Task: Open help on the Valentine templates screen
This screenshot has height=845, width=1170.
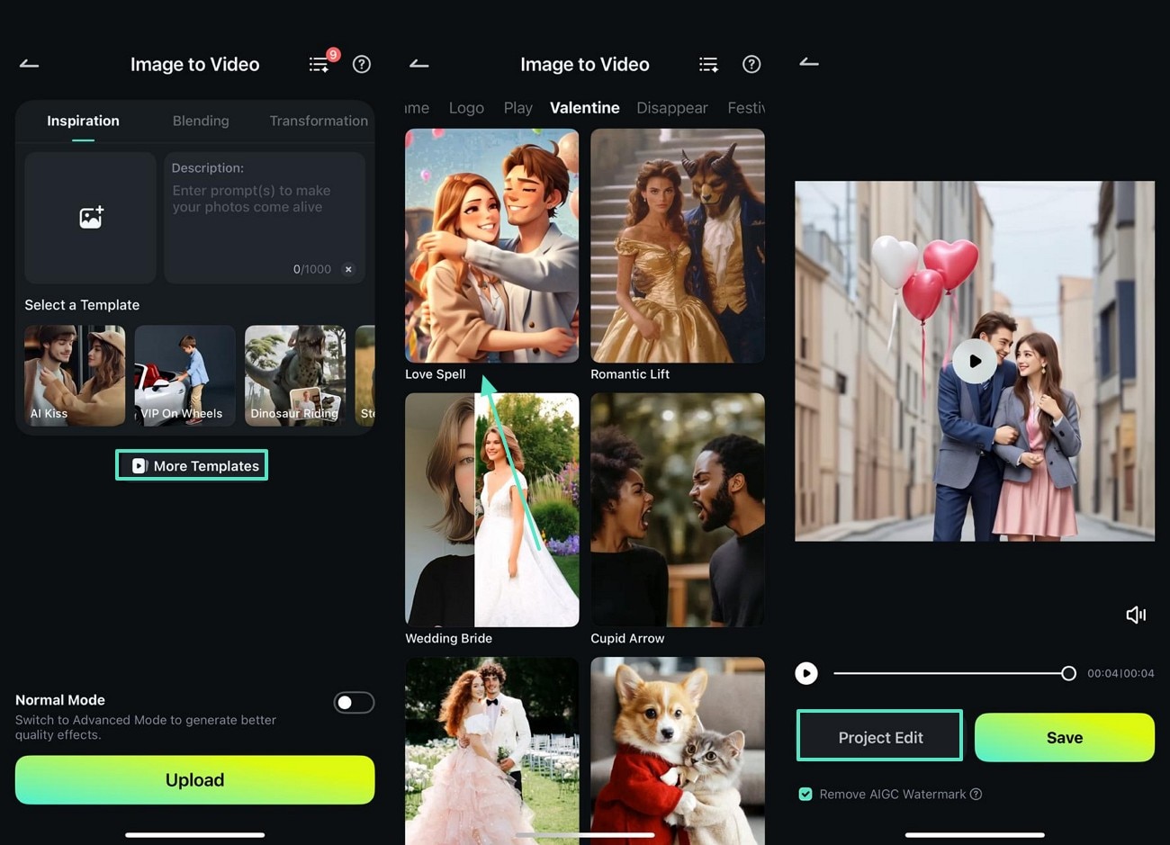Action: point(751,64)
